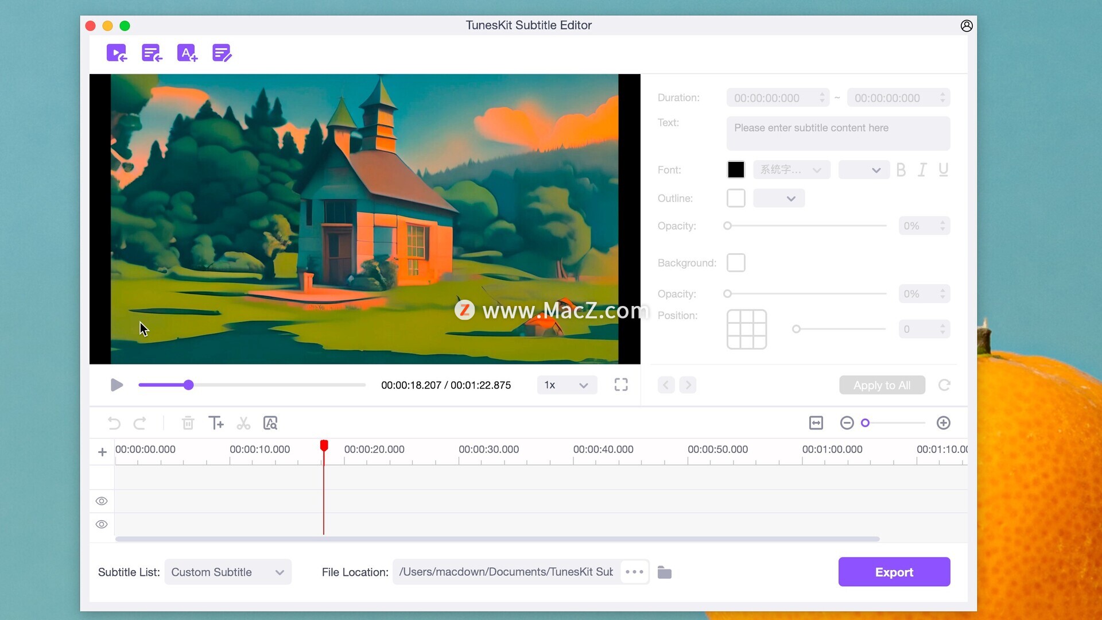
Task: Open the user account icon
Action: [967, 26]
